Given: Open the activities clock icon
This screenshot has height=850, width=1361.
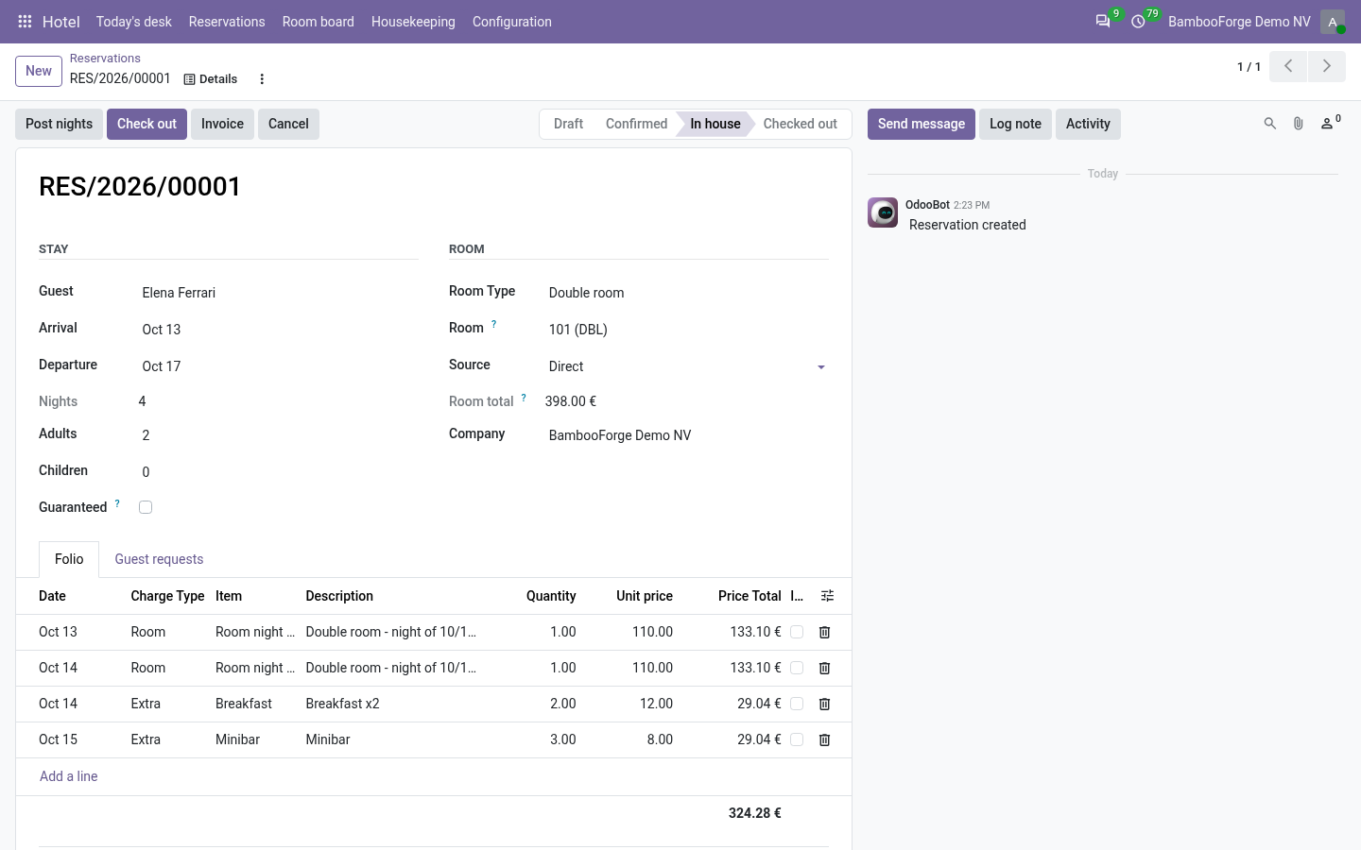Looking at the screenshot, I should coord(1139,22).
